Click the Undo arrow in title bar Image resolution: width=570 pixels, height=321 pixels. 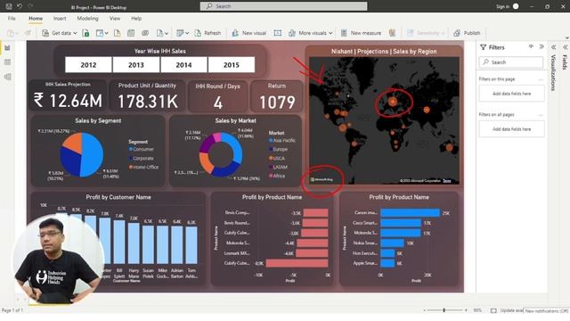click(x=20, y=6)
